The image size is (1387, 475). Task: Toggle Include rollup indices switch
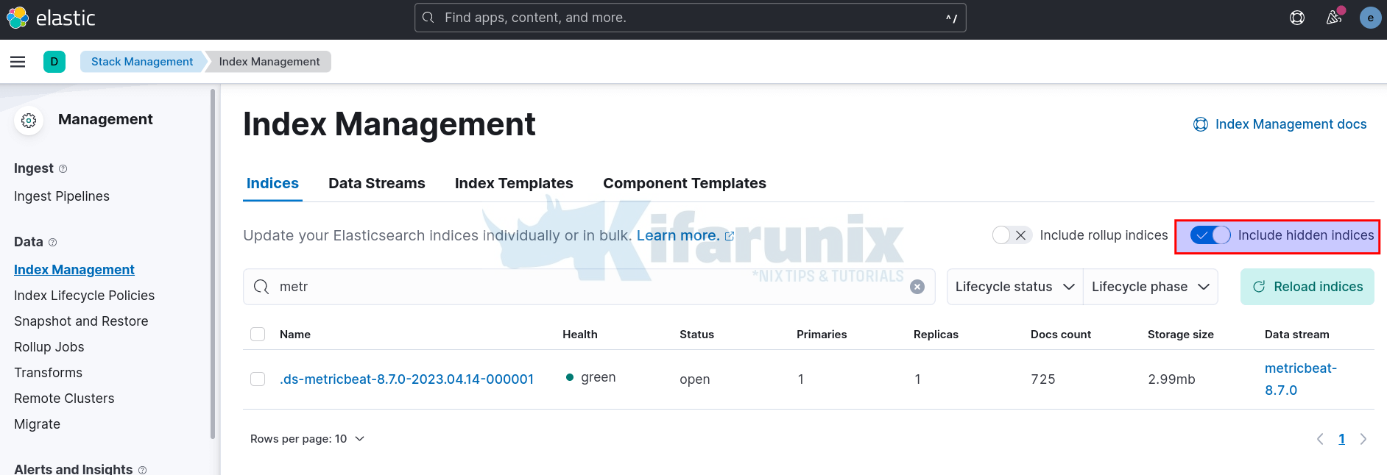[1012, 235]
